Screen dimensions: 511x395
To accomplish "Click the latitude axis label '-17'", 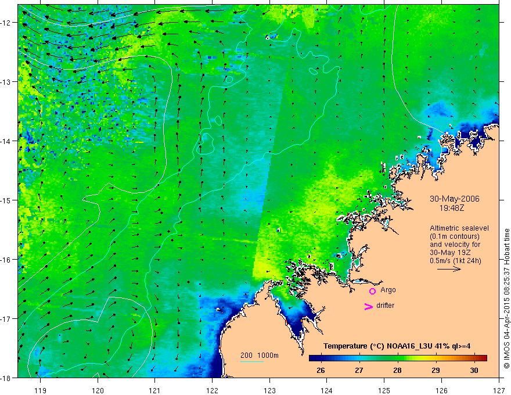I will pyautogui.click(x=6, y=319).
